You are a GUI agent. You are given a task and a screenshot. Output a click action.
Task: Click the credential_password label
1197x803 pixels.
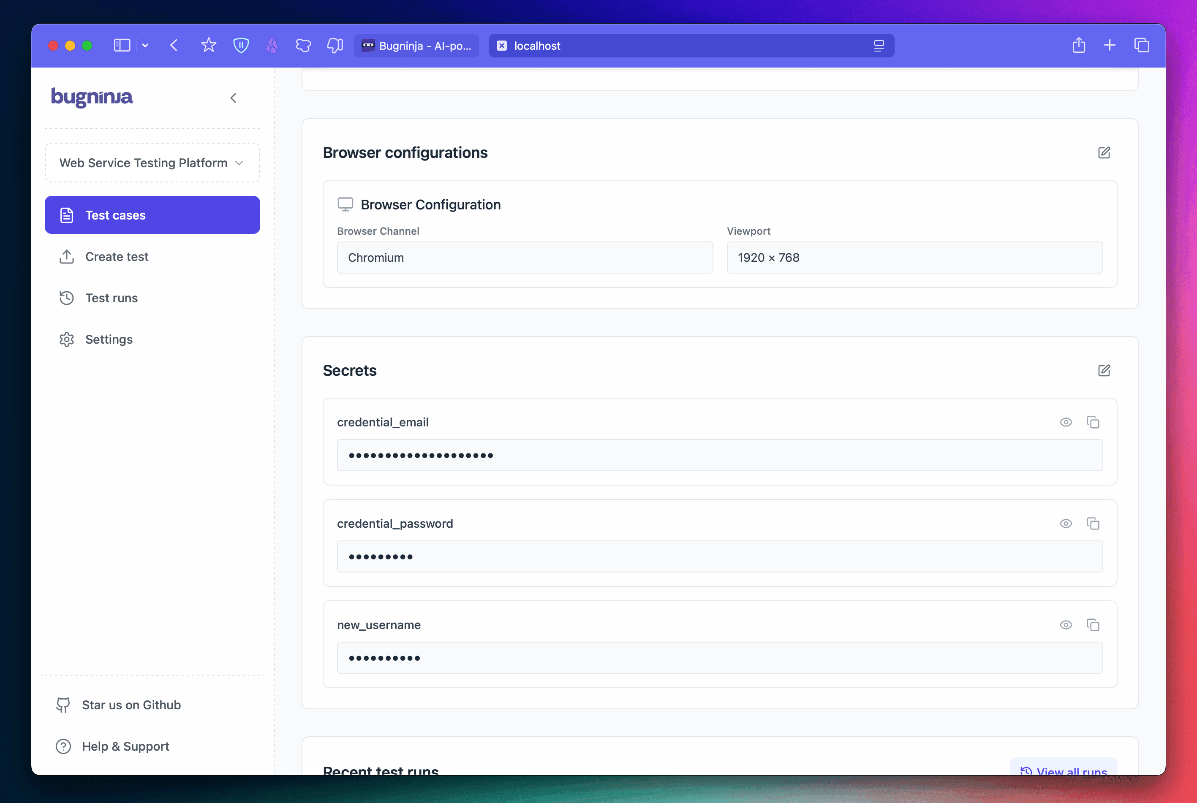tap(395, 524)
